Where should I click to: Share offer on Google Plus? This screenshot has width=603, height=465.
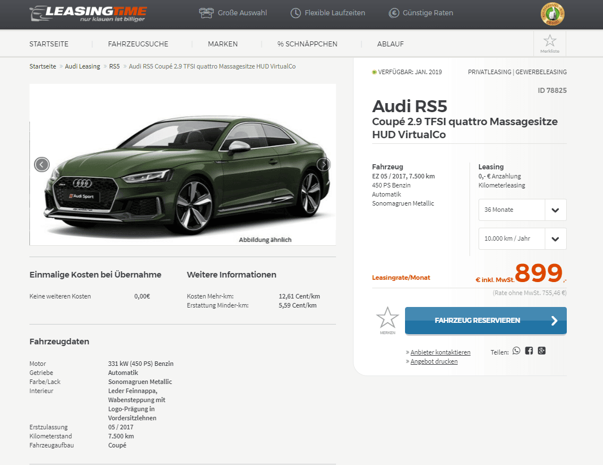[542, 351]
